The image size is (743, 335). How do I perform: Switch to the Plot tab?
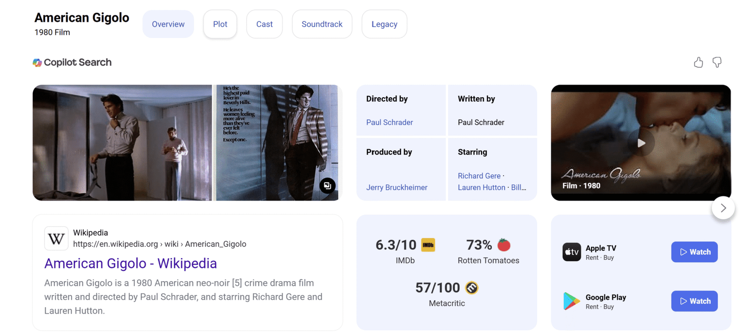point(220,24)
